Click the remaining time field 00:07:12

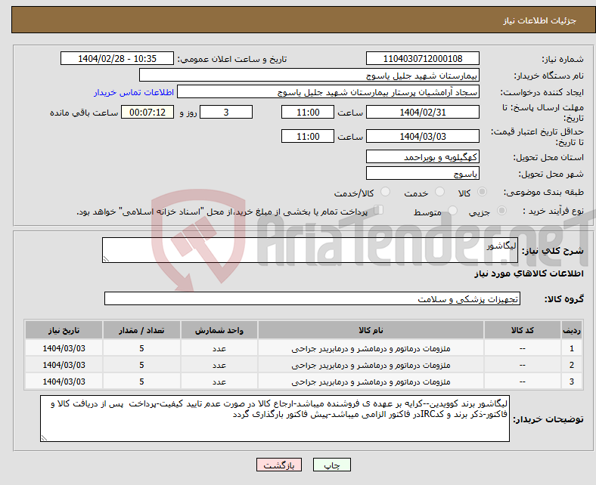coord(147,112)
